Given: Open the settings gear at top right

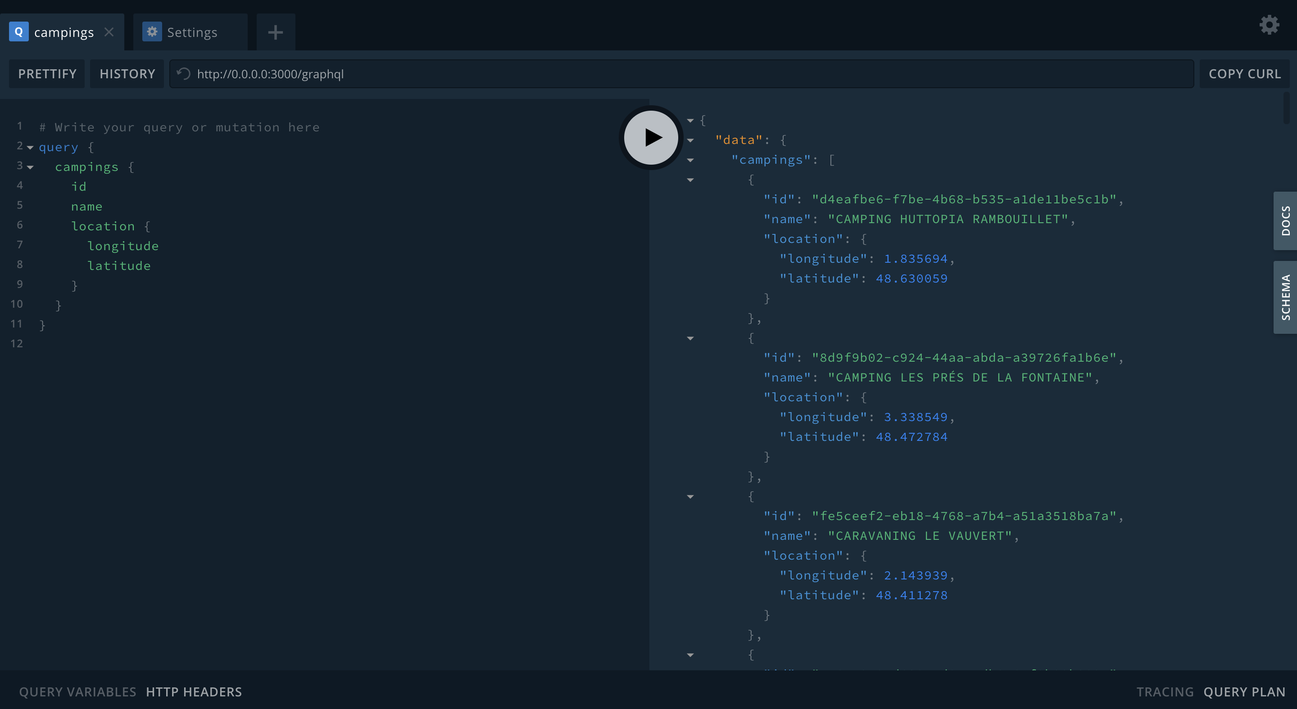Looking at the screenshot, I should pos(1269,25).
